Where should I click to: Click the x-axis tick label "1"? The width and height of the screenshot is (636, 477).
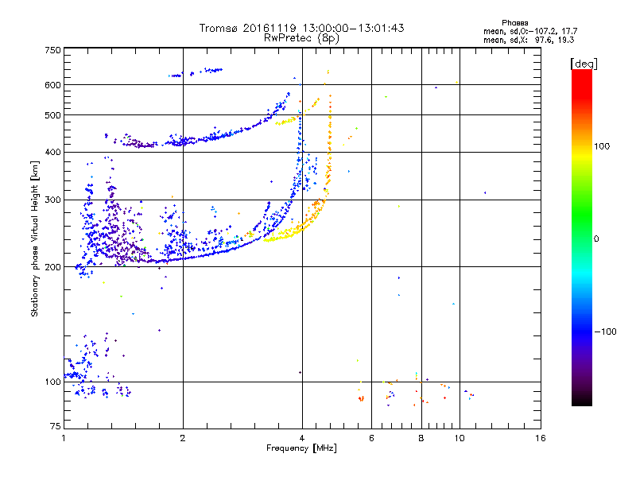64,438
